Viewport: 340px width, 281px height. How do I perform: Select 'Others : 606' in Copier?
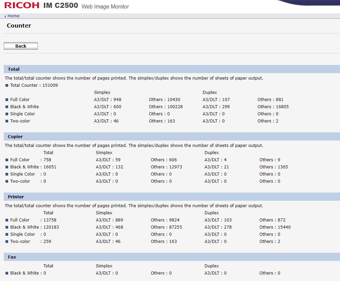[x=164, y=160]
